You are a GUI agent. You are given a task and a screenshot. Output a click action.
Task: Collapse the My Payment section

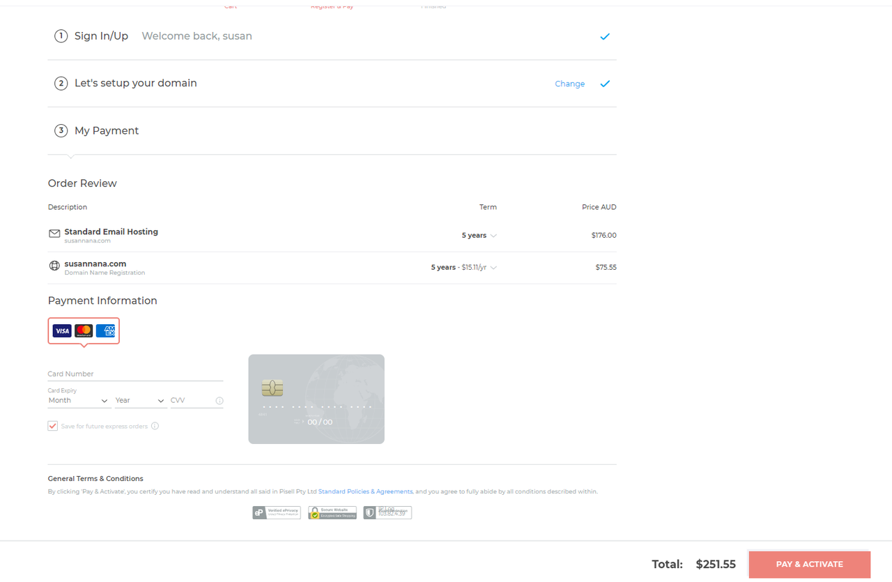(x=332, y=131)
